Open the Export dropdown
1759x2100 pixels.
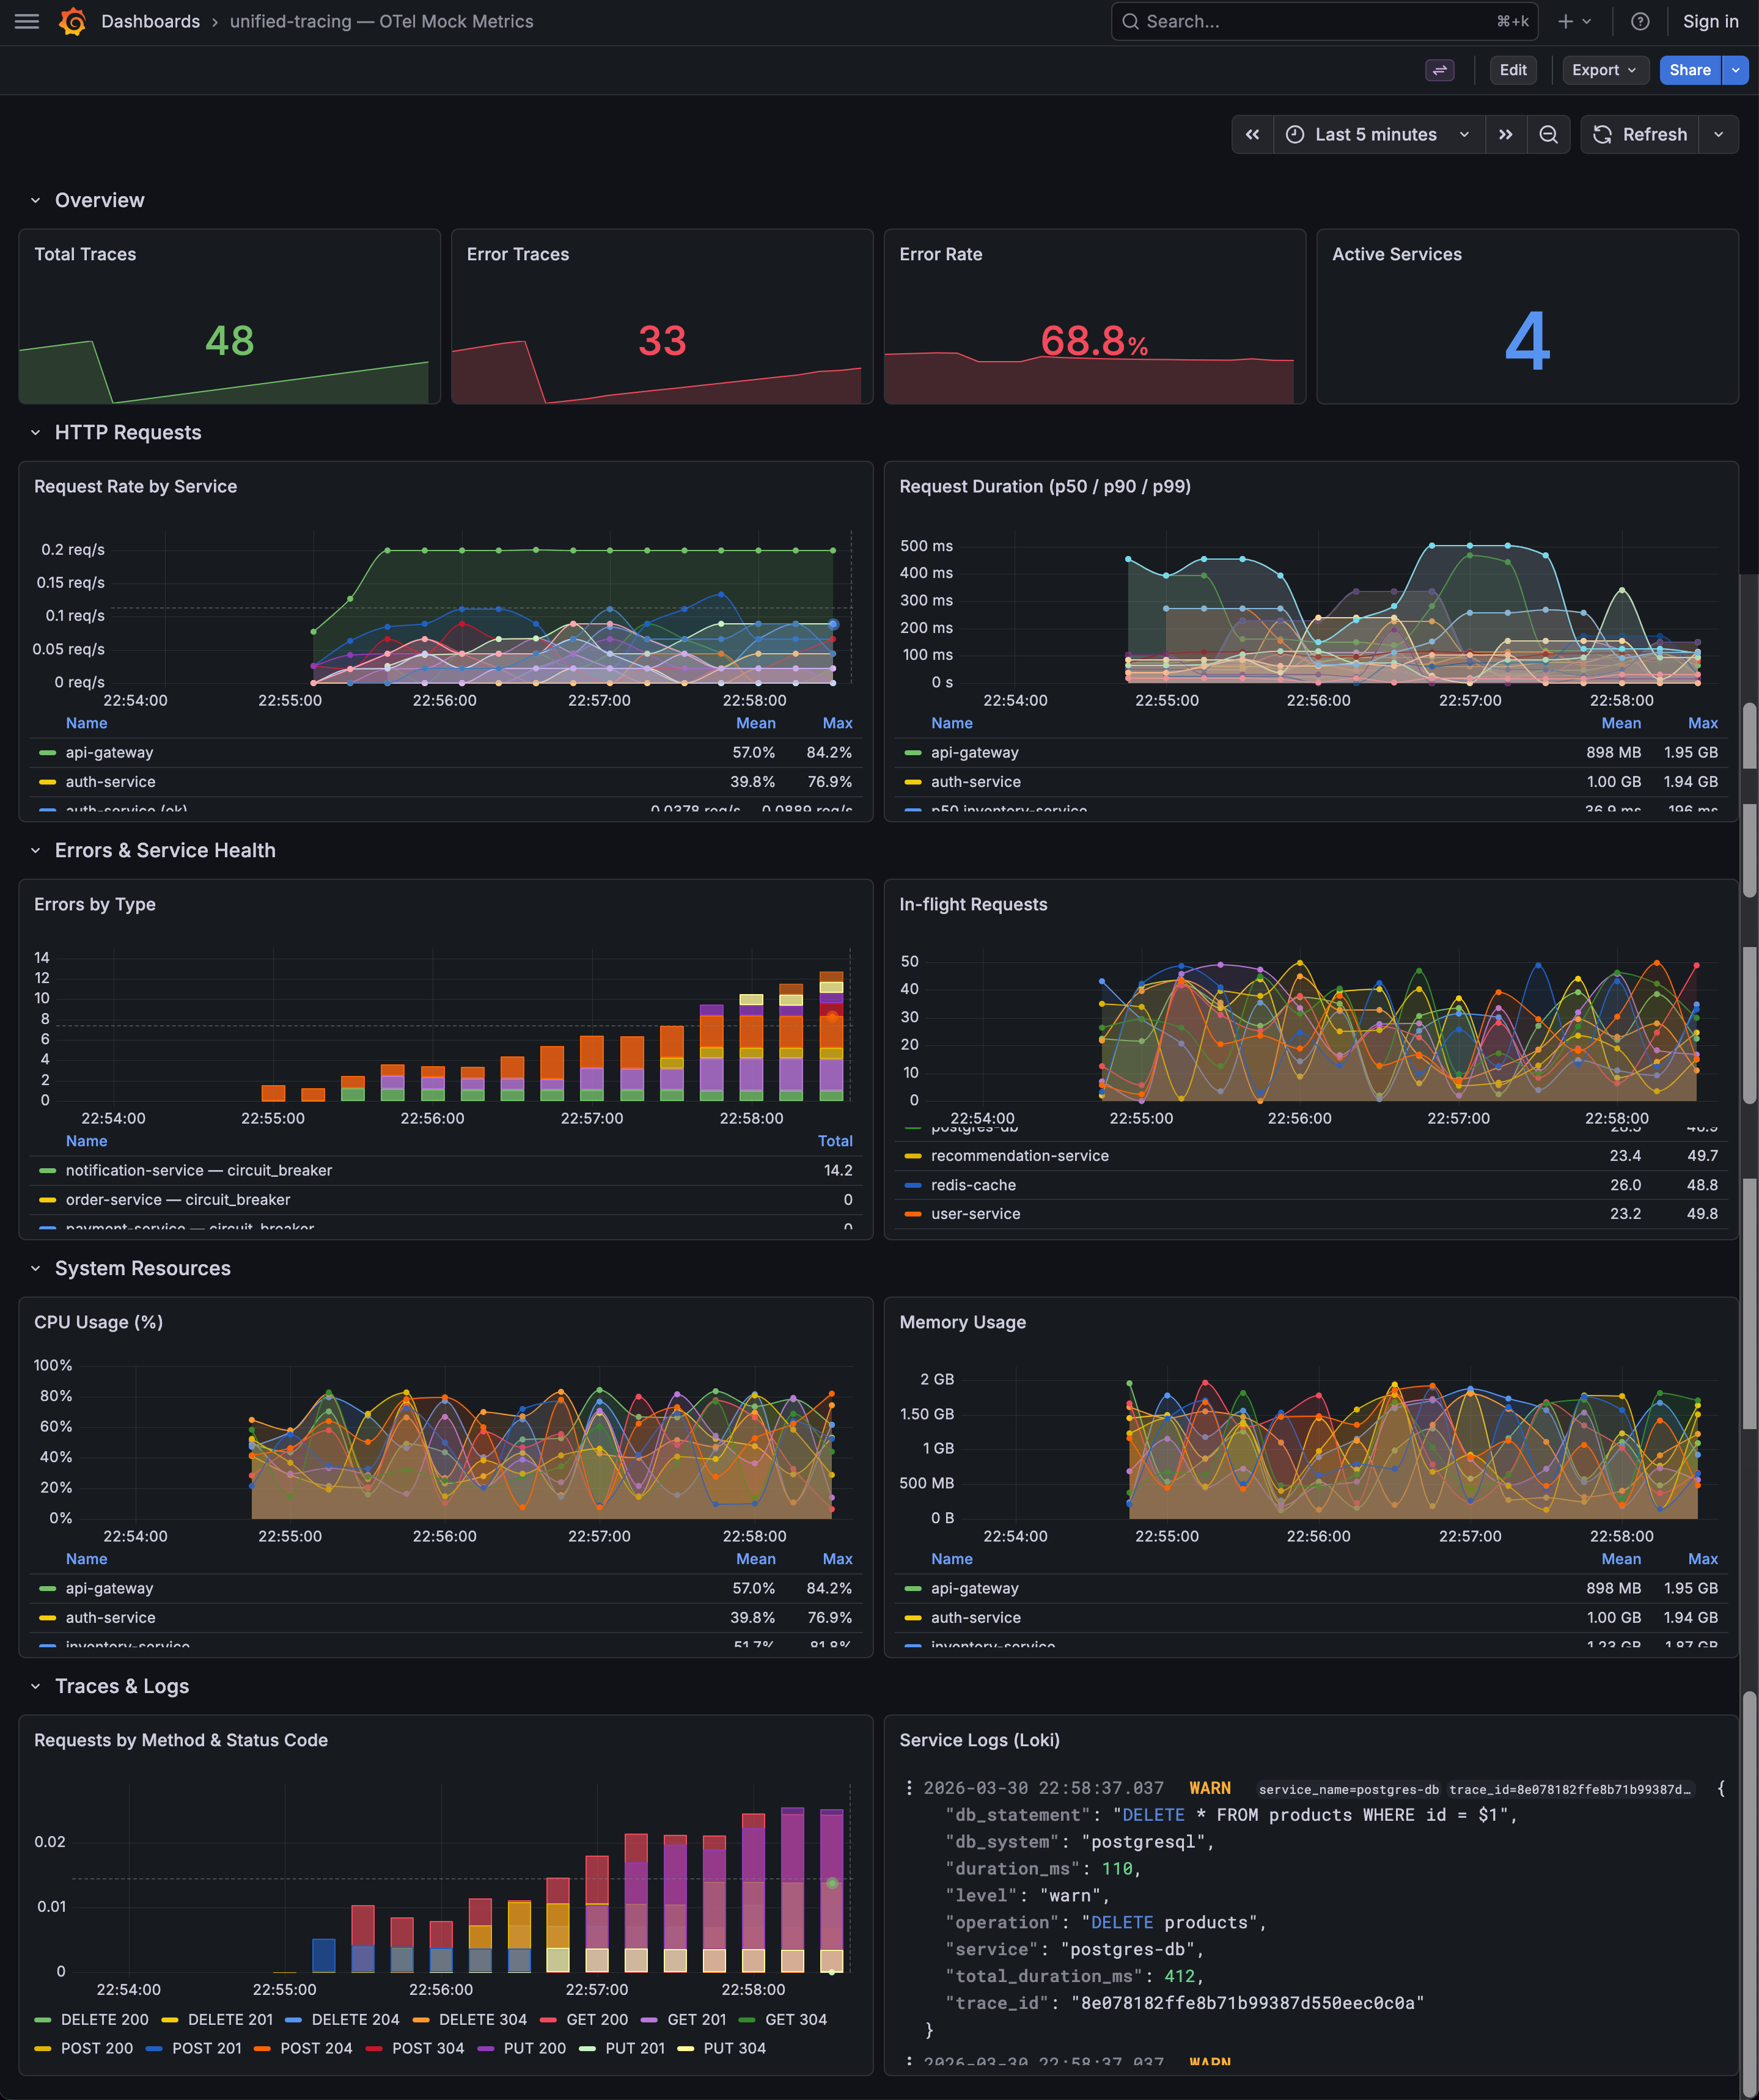pyautogui.click(x=1604, y=70)
